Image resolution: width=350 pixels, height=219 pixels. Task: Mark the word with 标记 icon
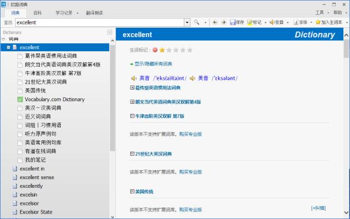[250, 22]
